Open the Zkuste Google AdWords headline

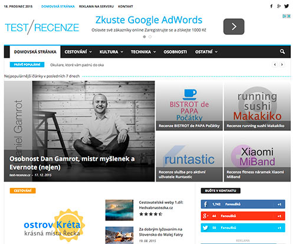(x=149, y=20)
